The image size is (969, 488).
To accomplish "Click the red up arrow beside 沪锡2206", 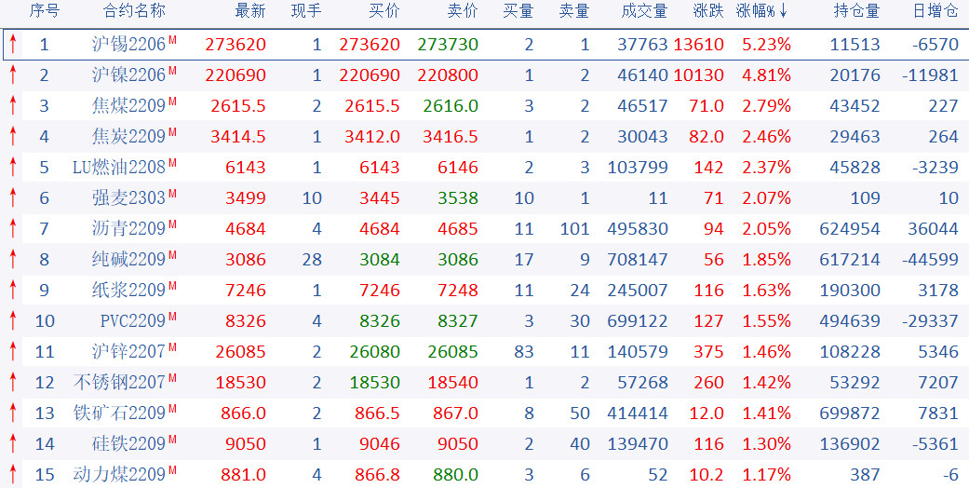I will 13,45.
